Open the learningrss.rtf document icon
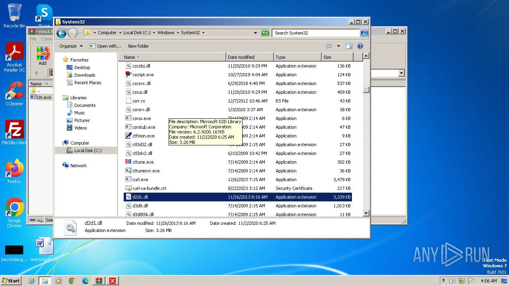This screenshot has width=509, height=286. point(44,249)
